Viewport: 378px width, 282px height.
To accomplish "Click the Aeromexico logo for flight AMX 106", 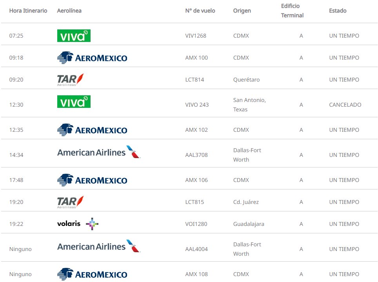I will [x=92, y=180].
